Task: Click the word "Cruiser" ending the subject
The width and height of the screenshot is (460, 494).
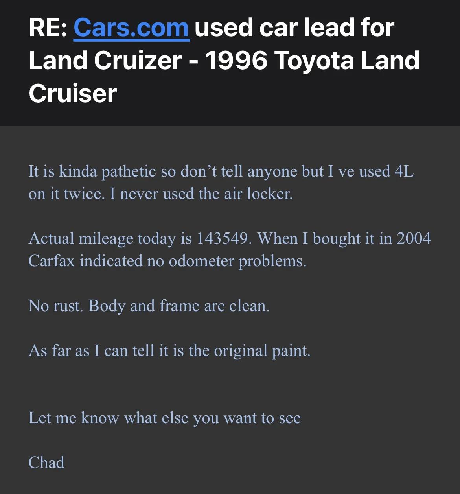Action: pyautogui.click(x=73, y=94)
